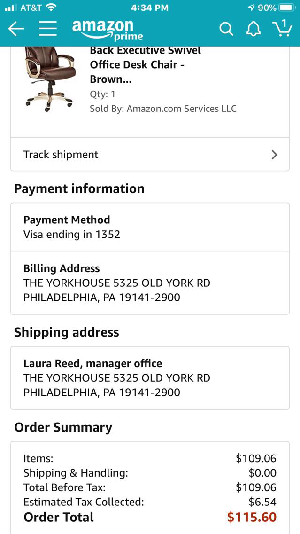The height and width of the screenshot is (534, 300).
Task: Tap the Wi-Fi status icon
Action: (x=51, y=8)
